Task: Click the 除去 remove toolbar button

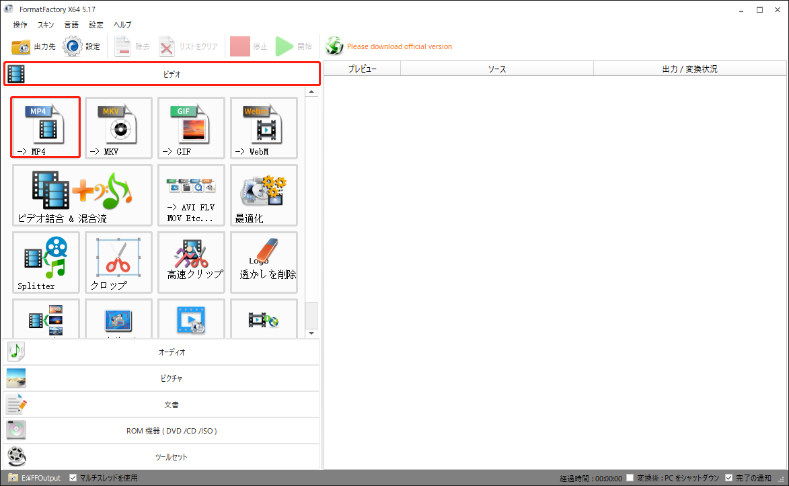Action: (133, 46)
